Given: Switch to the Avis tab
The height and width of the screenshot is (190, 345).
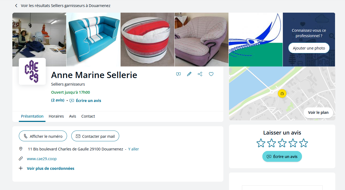Looking at the screenshot, I should (x=73, y=116).
